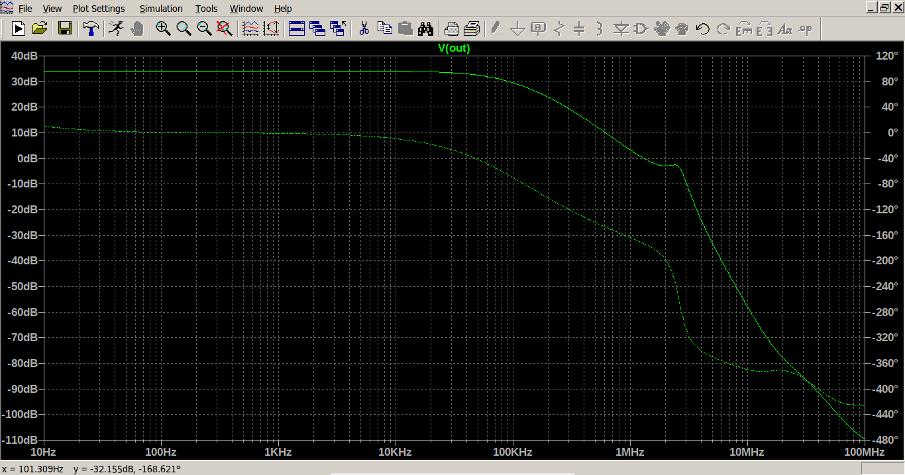Select the Text Aa tool
Screen dimensions: 905x475
(785, 28)
